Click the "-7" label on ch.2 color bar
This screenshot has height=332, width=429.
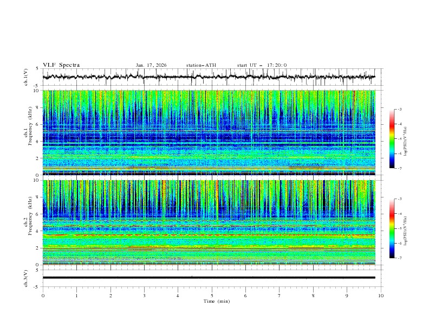400,258
